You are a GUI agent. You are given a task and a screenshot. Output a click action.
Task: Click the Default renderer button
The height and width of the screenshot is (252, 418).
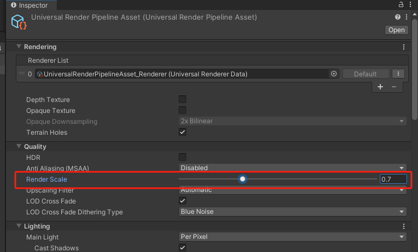366,74
